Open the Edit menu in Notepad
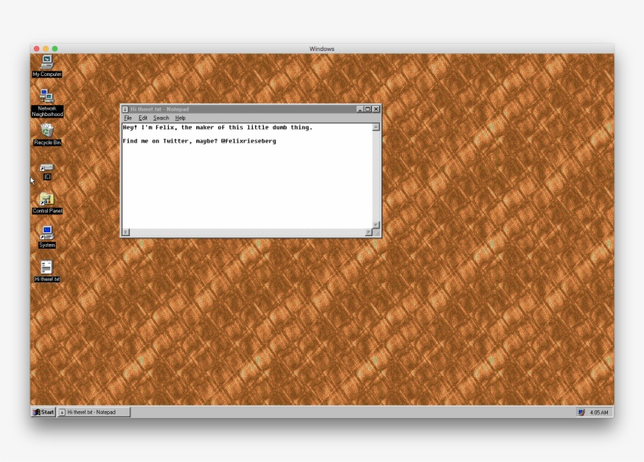Viewport: 644px width, 462px height. (x=143, y=118)
